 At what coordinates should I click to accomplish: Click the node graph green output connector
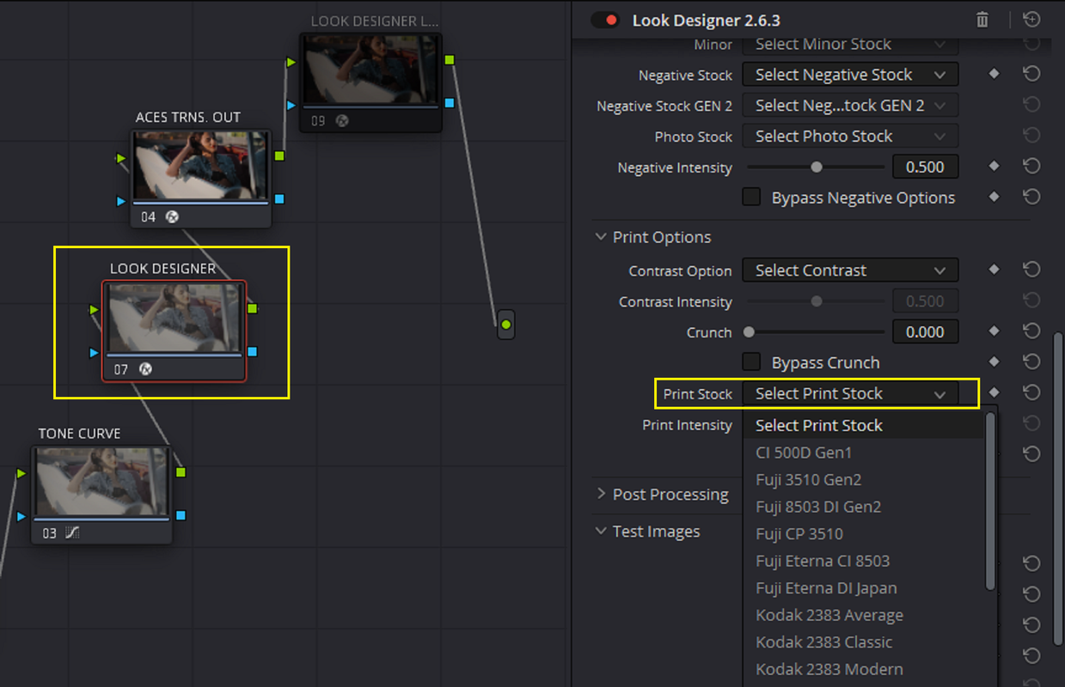(x=506, y=325)
